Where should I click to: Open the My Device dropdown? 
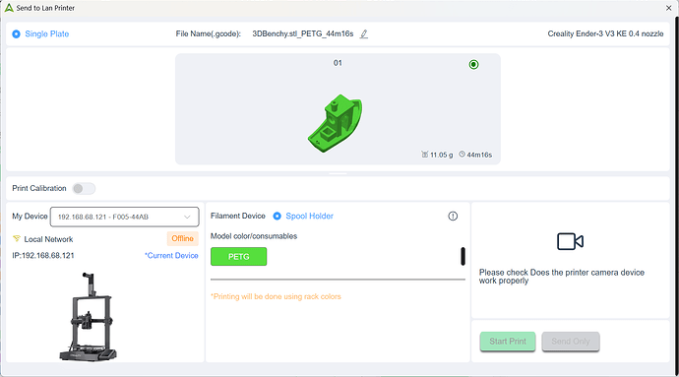(x=125, y=217)
